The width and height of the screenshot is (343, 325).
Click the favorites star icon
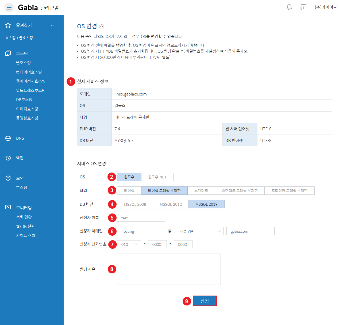tap(8, 25)
